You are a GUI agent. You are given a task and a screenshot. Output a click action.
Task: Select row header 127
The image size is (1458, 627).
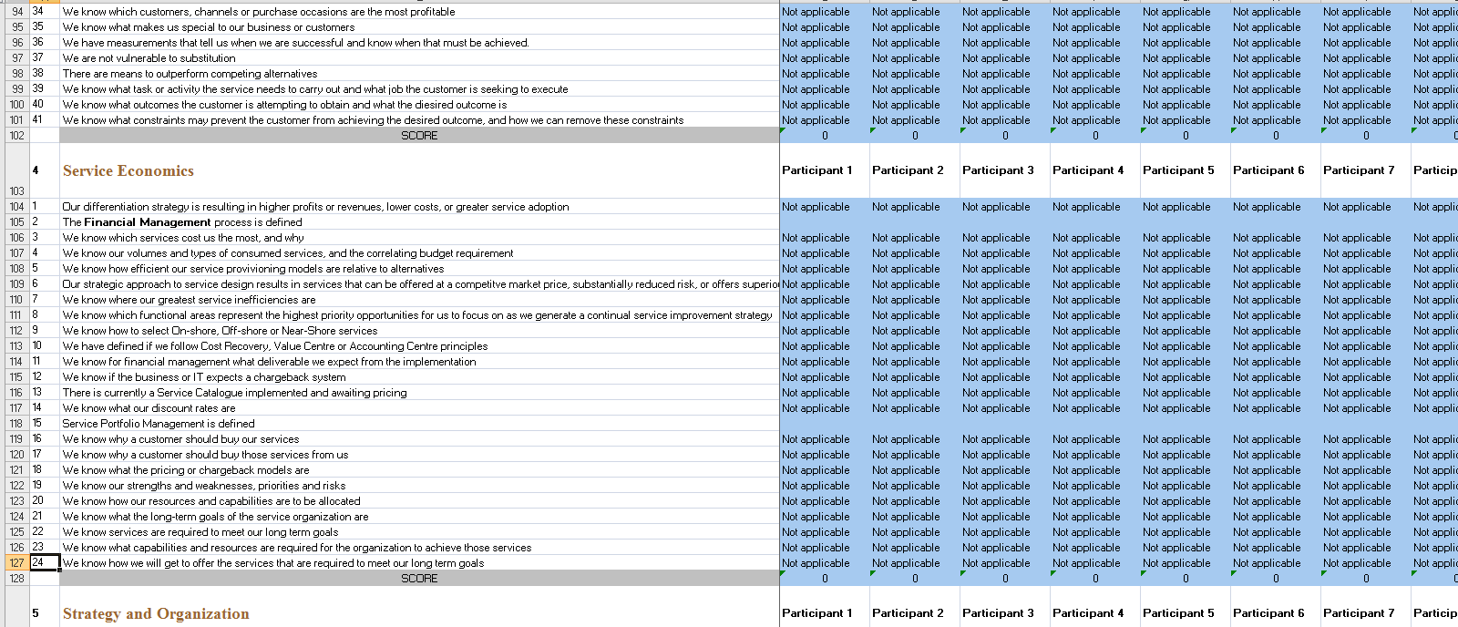[x=17, y=563]
